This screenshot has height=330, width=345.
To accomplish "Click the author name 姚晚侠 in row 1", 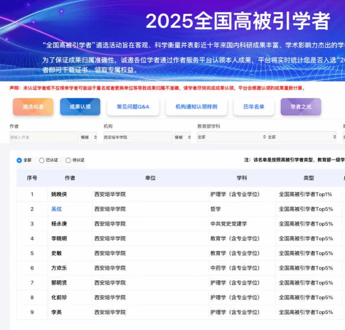I will coord(59,194).
